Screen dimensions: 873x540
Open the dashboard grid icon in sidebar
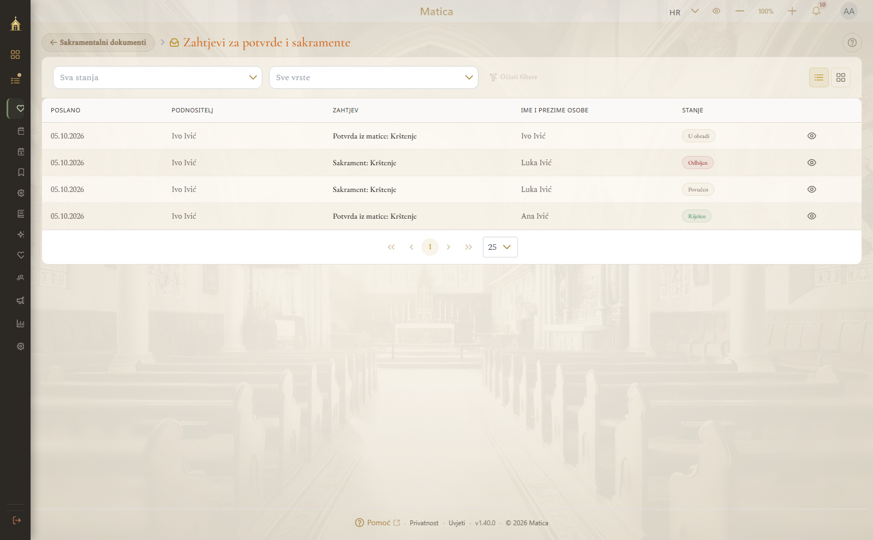(x=15, y=55)
